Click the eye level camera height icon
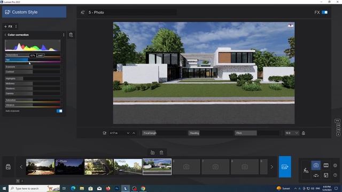The width and height of the screenshot is (342, 192). 105,133
